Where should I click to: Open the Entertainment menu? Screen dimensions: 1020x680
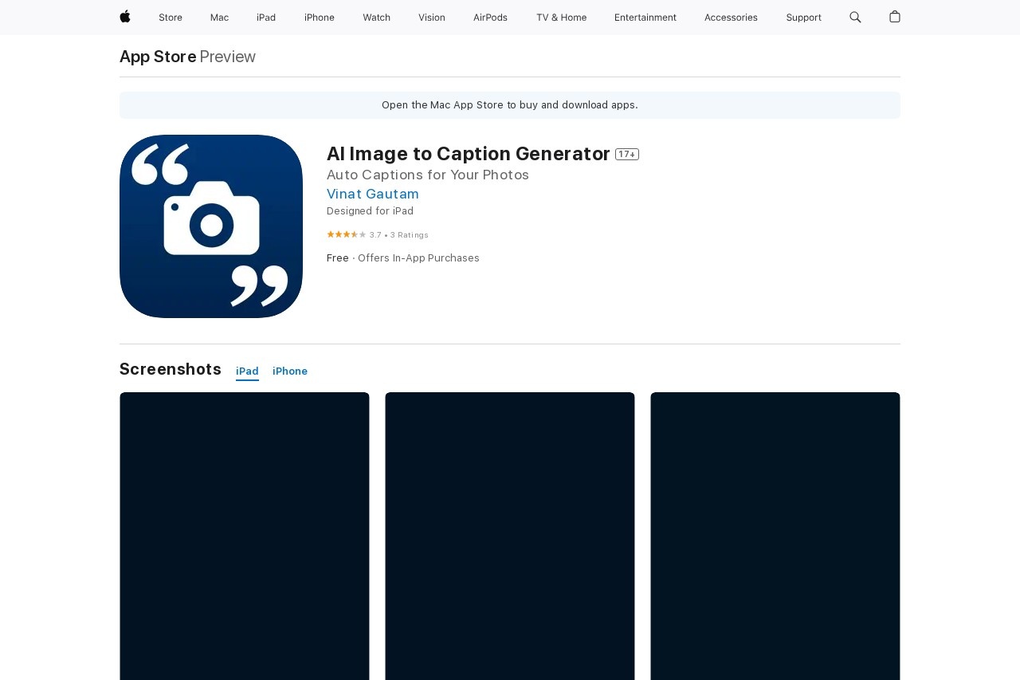point(645,18)
